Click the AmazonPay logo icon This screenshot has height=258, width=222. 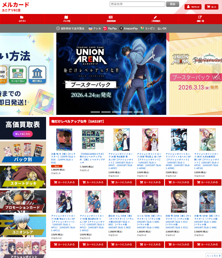click(x=121, y=29)
